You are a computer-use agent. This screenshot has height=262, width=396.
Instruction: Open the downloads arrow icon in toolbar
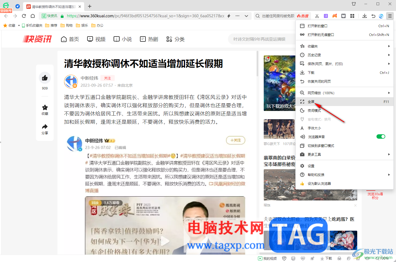[x=365, y=16]
